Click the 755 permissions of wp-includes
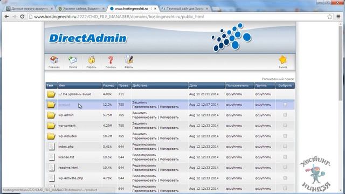Viewport: 345px width, 194px height. [121, 136]
